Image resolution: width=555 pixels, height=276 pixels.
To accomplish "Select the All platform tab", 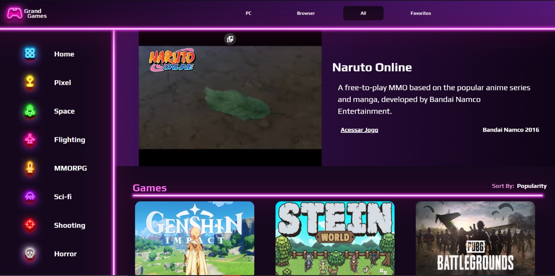I will (x=363, y=13).
